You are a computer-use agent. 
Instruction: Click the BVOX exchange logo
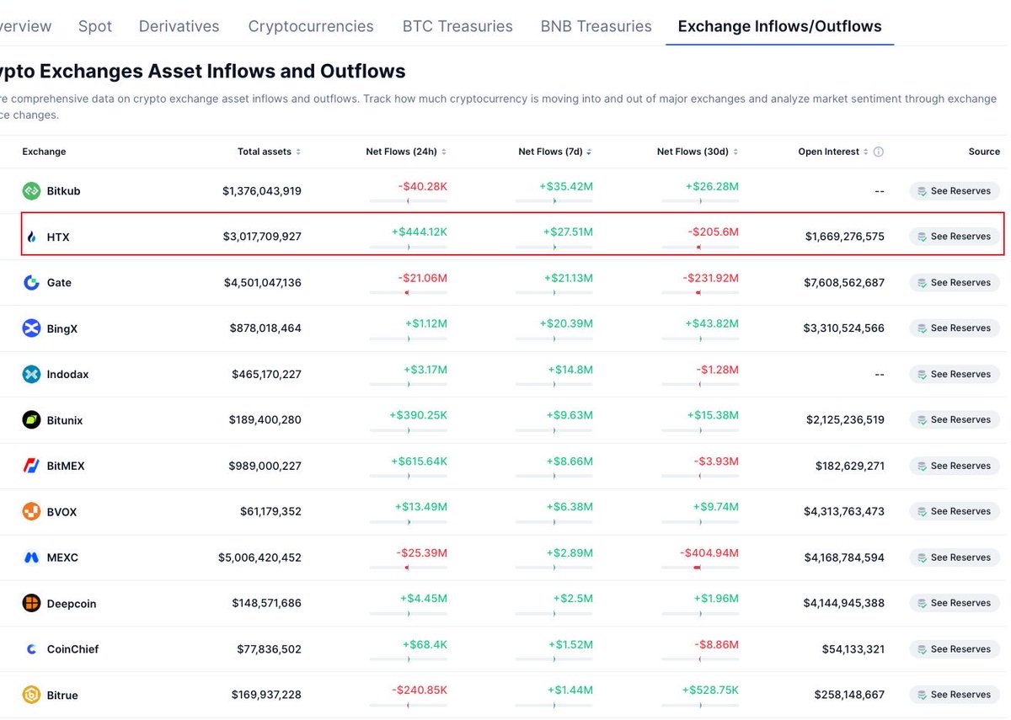pos(31,512)
